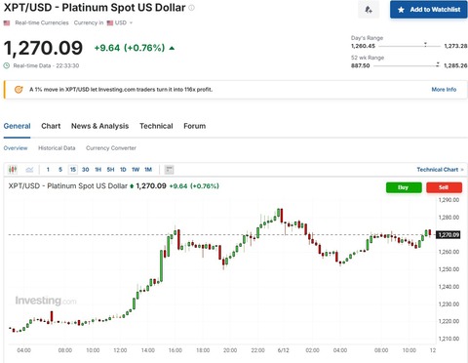Open the Historical Data sub-tab
The width and height of the screenshot is (468, 363).
57,148
